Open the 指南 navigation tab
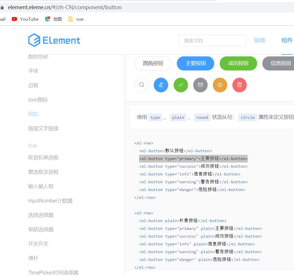Viewport: 294px width, 275px height. pos(259,40)
